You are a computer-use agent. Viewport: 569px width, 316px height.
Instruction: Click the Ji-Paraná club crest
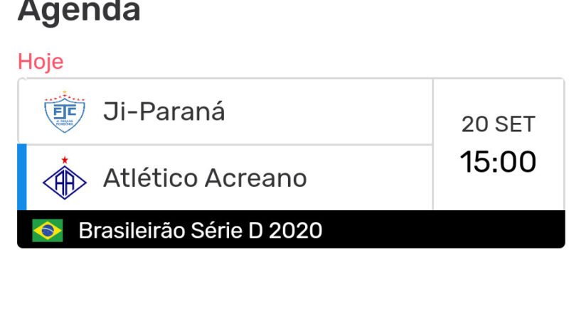point(65,113)
